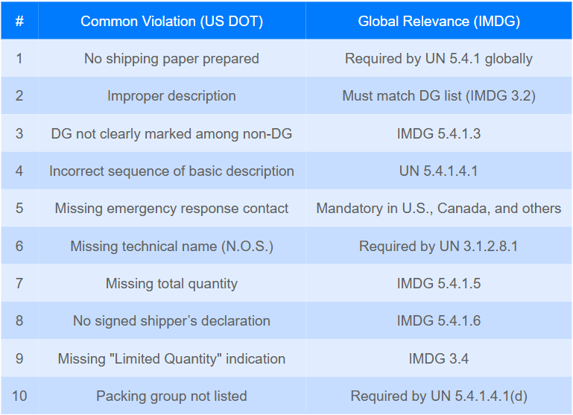The width and height of the screenshot is (573, 415).
Task: Click 'Mandatory in U.S., Canada, and others' cell
Action: (439, 208)
